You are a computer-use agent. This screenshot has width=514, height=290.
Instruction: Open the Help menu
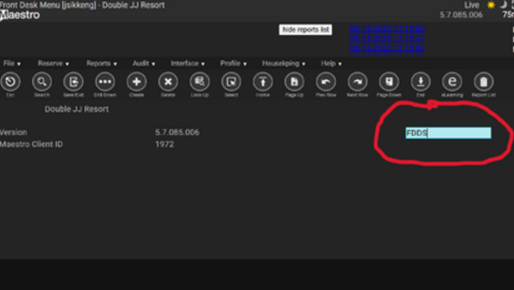[x=331, y=63]
